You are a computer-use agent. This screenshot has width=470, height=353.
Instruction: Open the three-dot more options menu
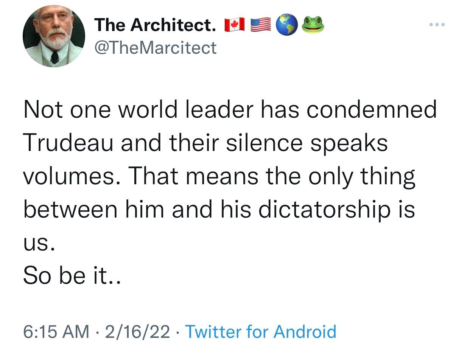pos(437,25)
